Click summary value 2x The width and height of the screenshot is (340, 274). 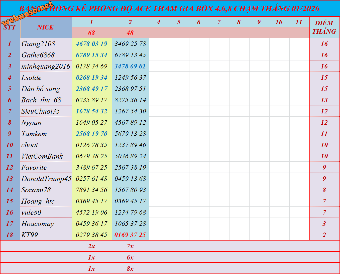[x=92, y=246]
